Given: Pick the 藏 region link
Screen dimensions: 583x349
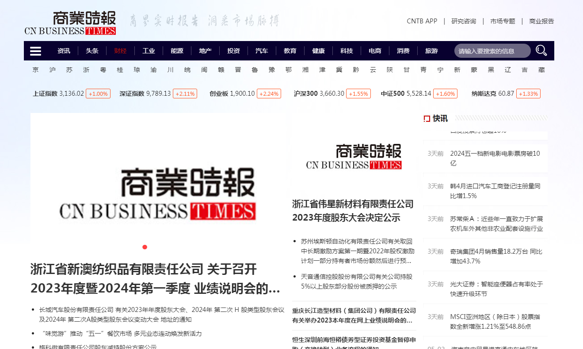Looking at the screenshot, I should [x=541, y=70].
